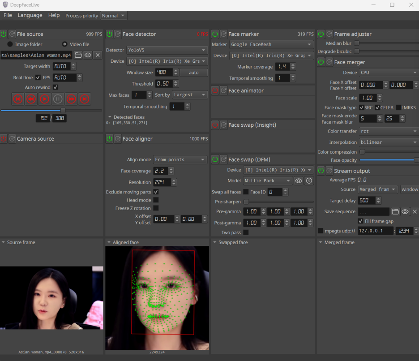The width and height of the screenshot is (419, 361).
Task: Enable Head mode checkbox
Action: 156,200
